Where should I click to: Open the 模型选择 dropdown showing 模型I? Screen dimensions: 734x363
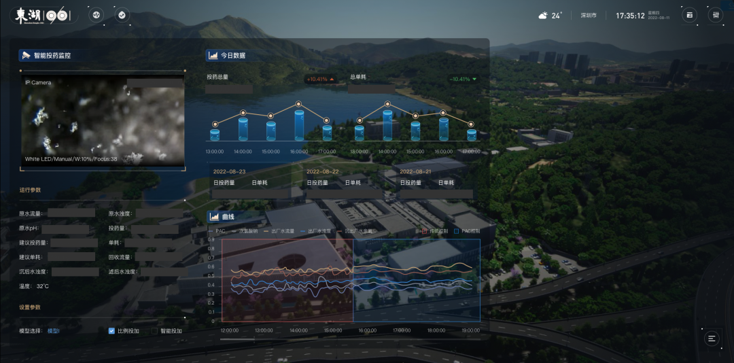(54, 331)
